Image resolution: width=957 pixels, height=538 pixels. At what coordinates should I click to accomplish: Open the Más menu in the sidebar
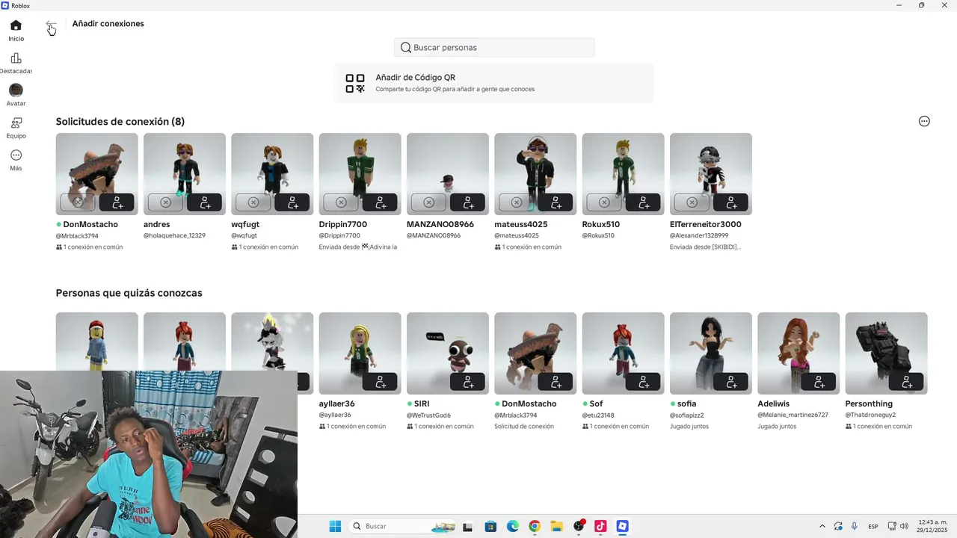(16, 160)
